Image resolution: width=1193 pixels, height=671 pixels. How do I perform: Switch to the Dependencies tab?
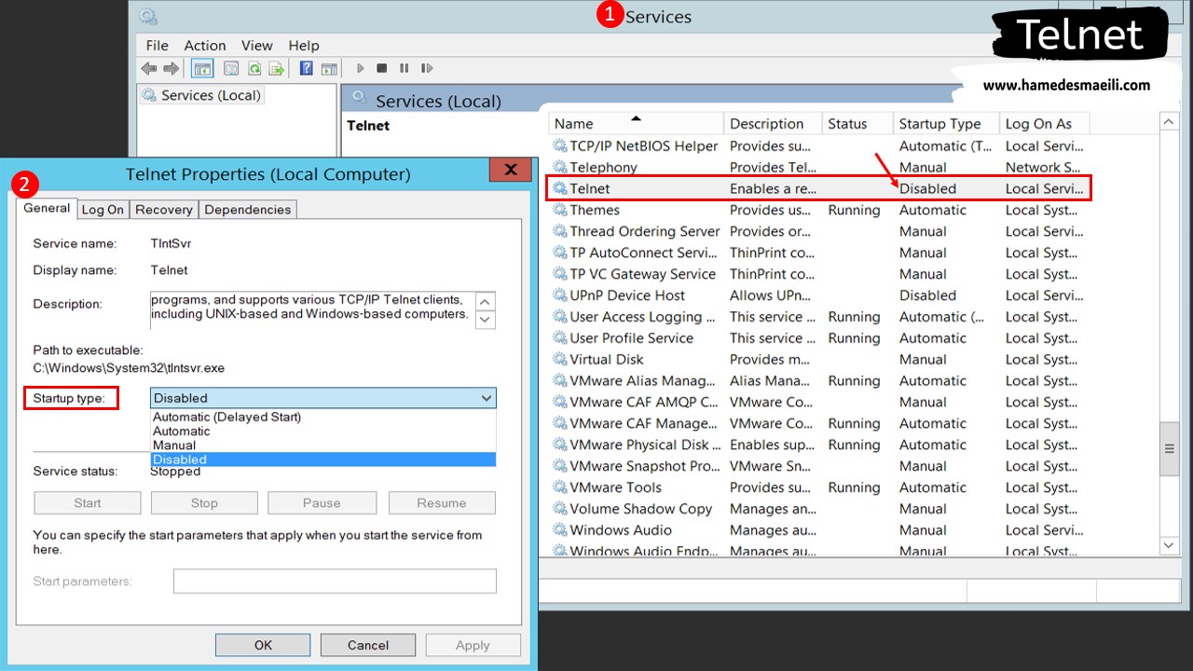pyautogui.click(x=248, y=210)
